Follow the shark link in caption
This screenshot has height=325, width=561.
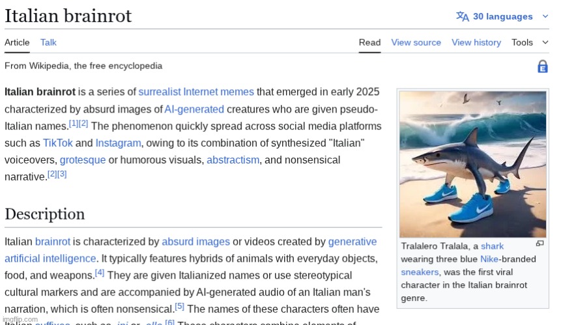492,246
